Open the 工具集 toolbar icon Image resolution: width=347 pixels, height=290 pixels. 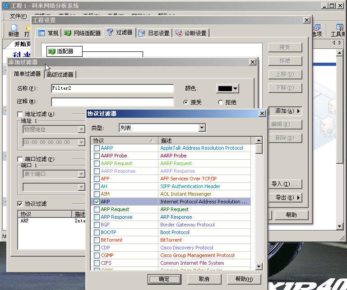coord(338,28)
